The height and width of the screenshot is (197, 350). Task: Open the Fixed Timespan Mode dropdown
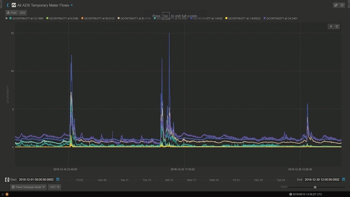pos(28,187)
